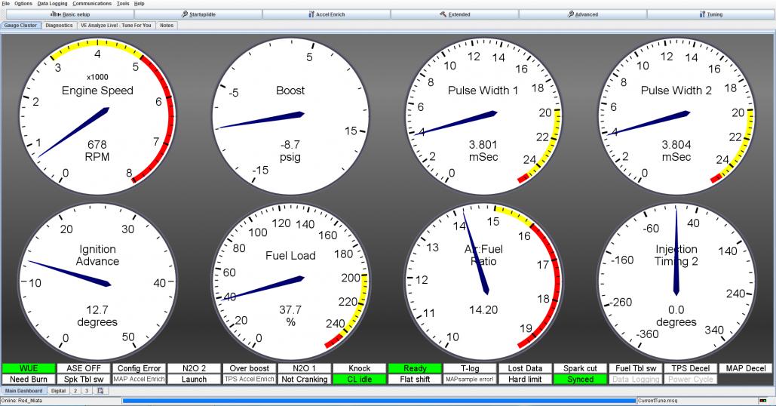Click the Tuning toolbar button
Screen dimensions: 776x406
(x=710, y=14)
